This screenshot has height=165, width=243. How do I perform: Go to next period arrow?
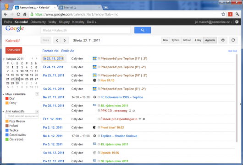65,40
